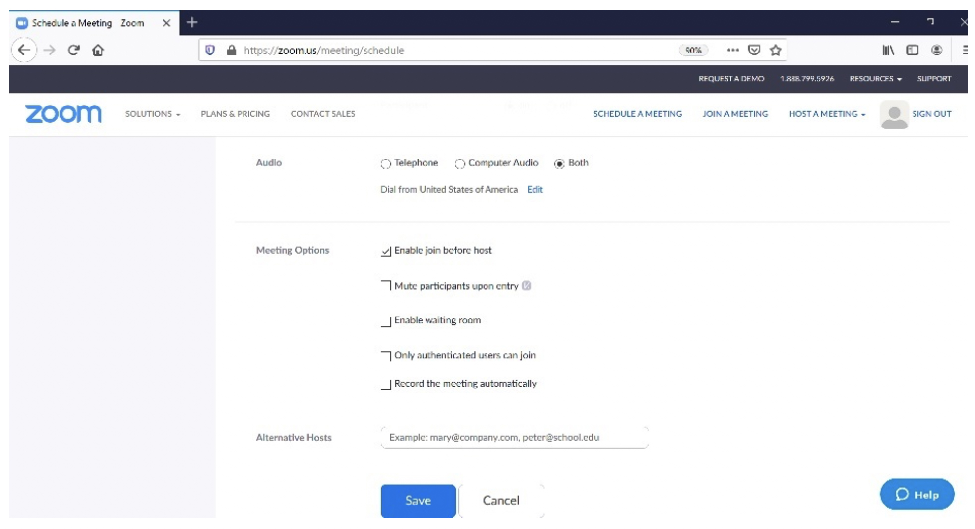Expand the Host a Meeting dropdown
The height and width of the screenshot is (529, 975).
coord(827,114)
